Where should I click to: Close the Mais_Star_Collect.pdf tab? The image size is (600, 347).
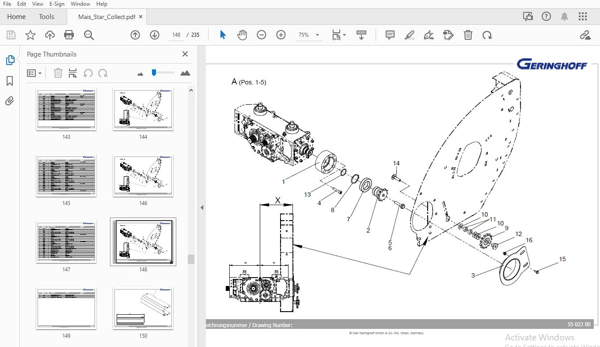tap(141, 17)
